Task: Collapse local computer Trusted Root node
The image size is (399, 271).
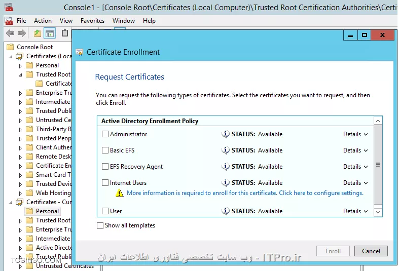Action: pyautogui.click(x=20, y=75)
